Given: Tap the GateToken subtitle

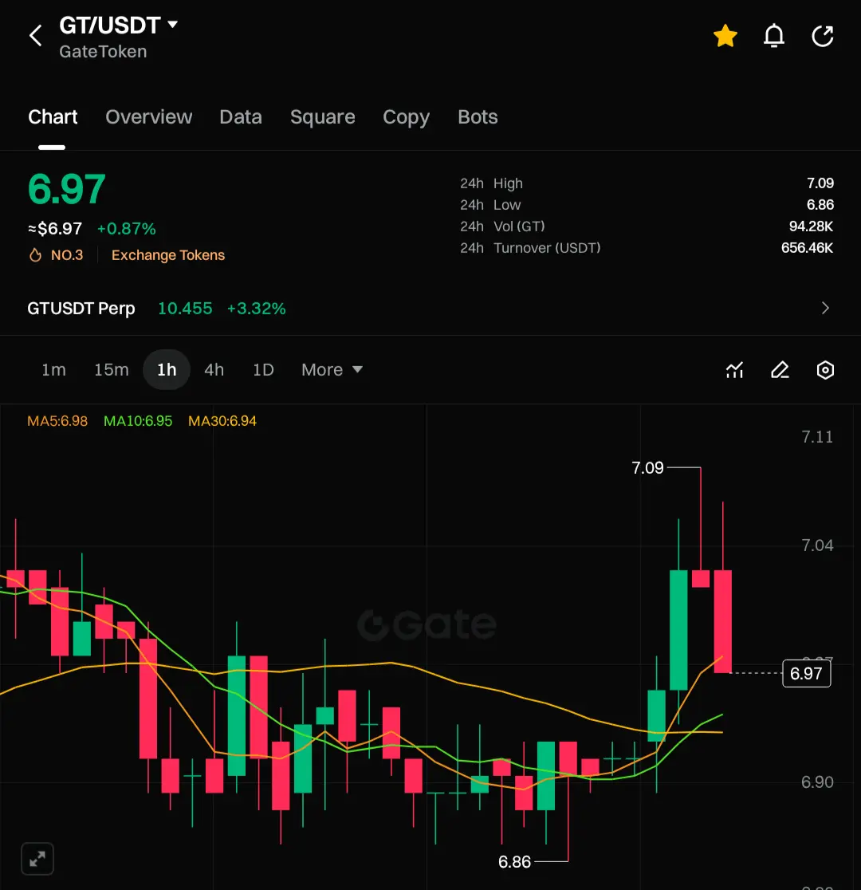Looking at the screenshot, I should click(103, 52).
